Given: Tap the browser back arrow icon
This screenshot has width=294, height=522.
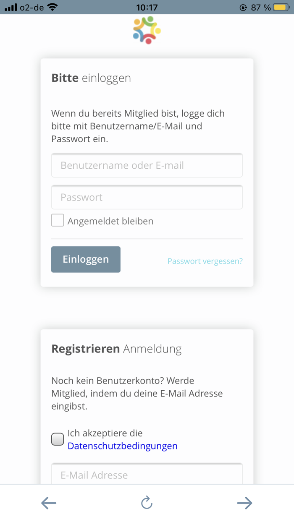Looking at the screenshot, I should coord(48,503).
